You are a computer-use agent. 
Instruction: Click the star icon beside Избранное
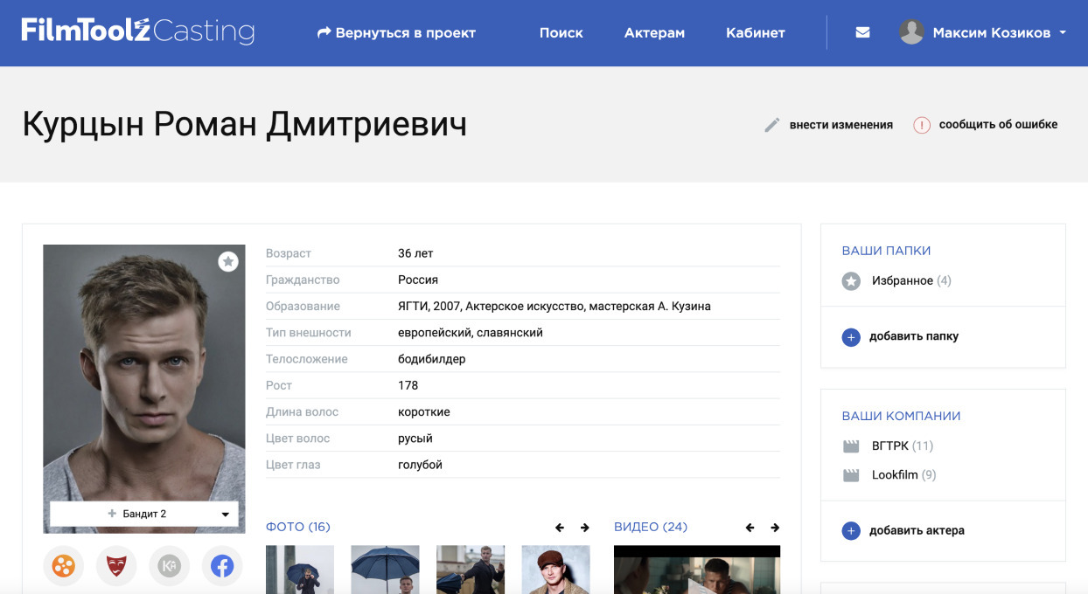(x=851, y=281)
